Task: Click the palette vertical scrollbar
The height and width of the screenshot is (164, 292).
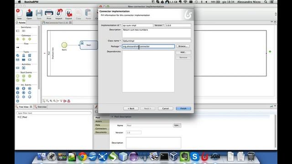Action: click(39, 58)
